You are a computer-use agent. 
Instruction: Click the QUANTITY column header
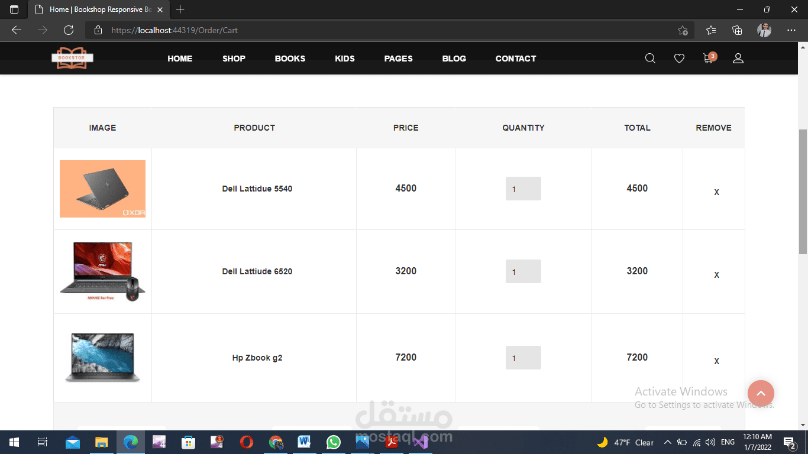tap(523, 128)
